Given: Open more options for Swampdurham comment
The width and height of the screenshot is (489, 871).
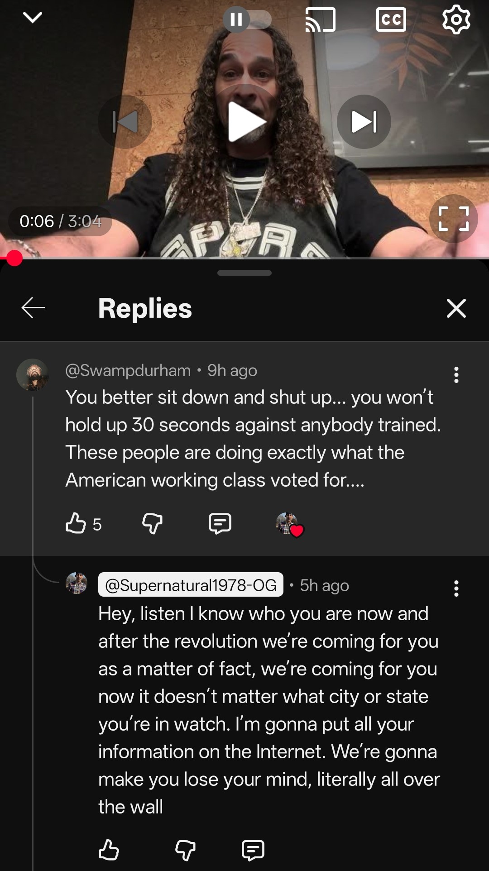Looking at the screenshot, I should coord(456,375).
